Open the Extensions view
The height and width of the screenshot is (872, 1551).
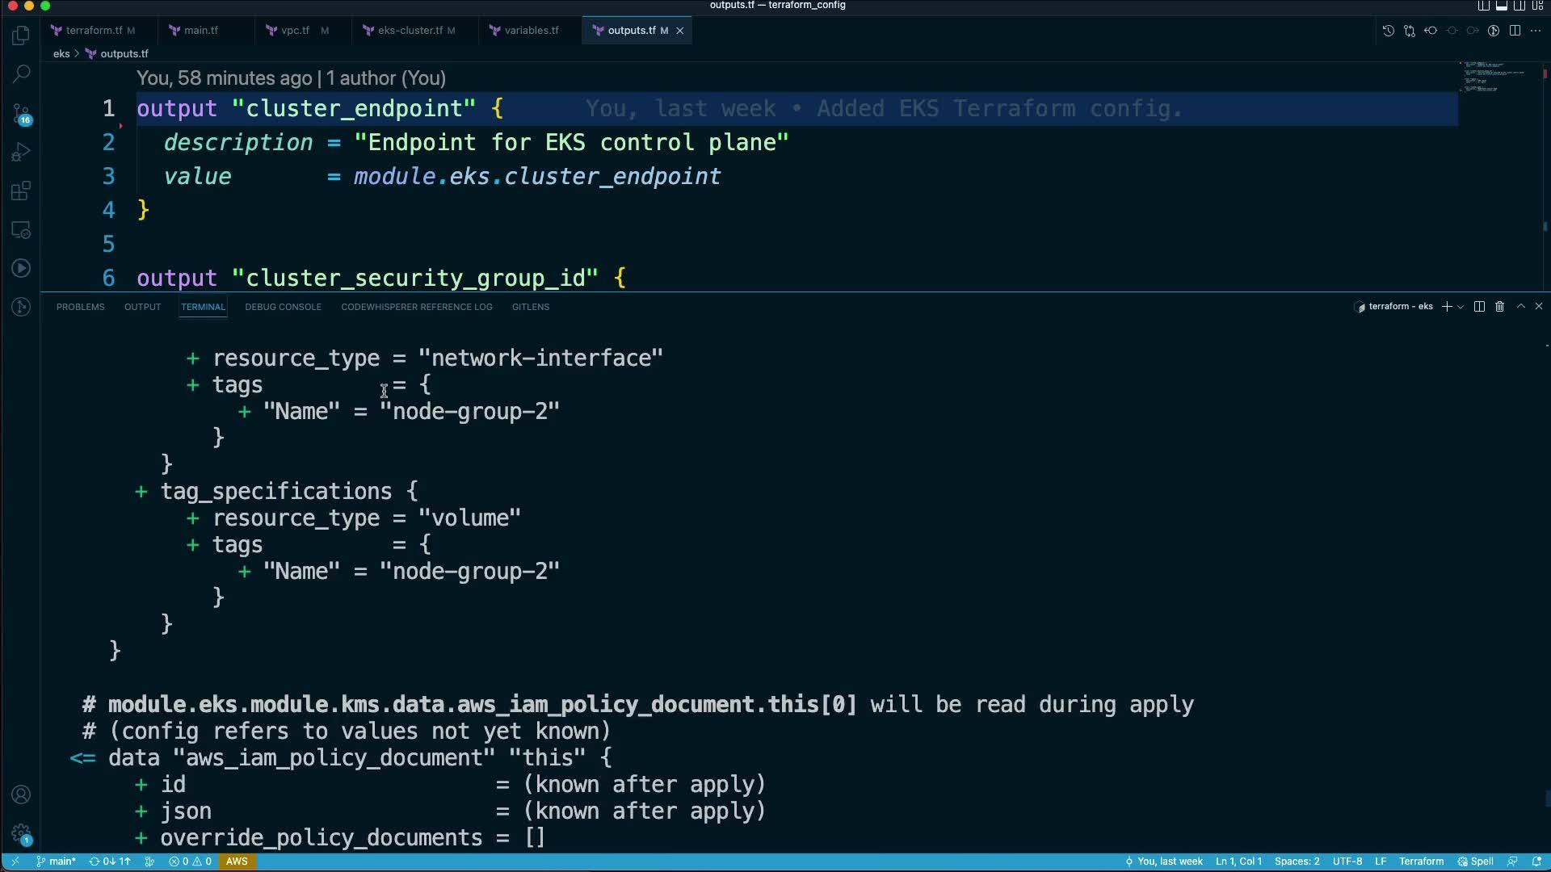[22, 191]
